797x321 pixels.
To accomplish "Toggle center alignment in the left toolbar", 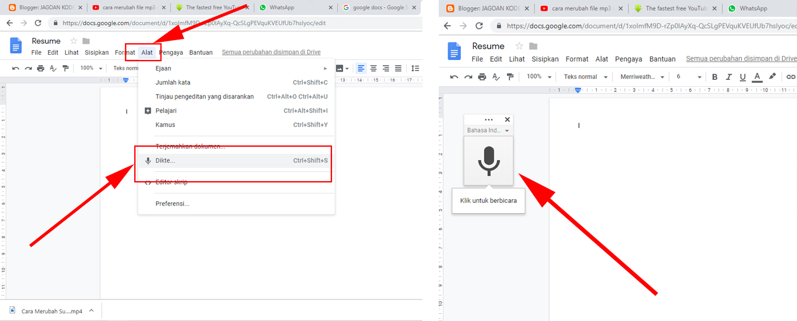I will [373, 68].
